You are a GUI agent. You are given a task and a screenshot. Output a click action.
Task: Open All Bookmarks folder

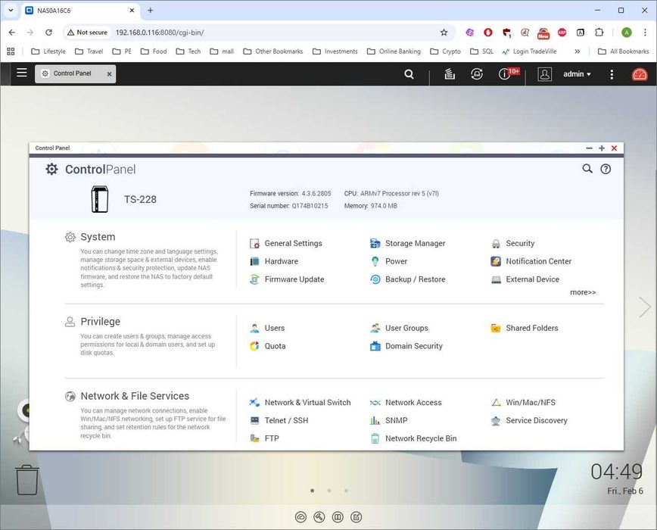click(624, 51)
